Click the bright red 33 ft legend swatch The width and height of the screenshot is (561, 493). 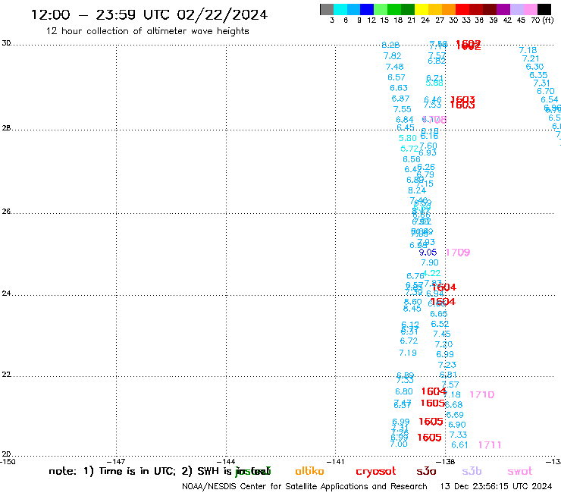click(462, 9)
